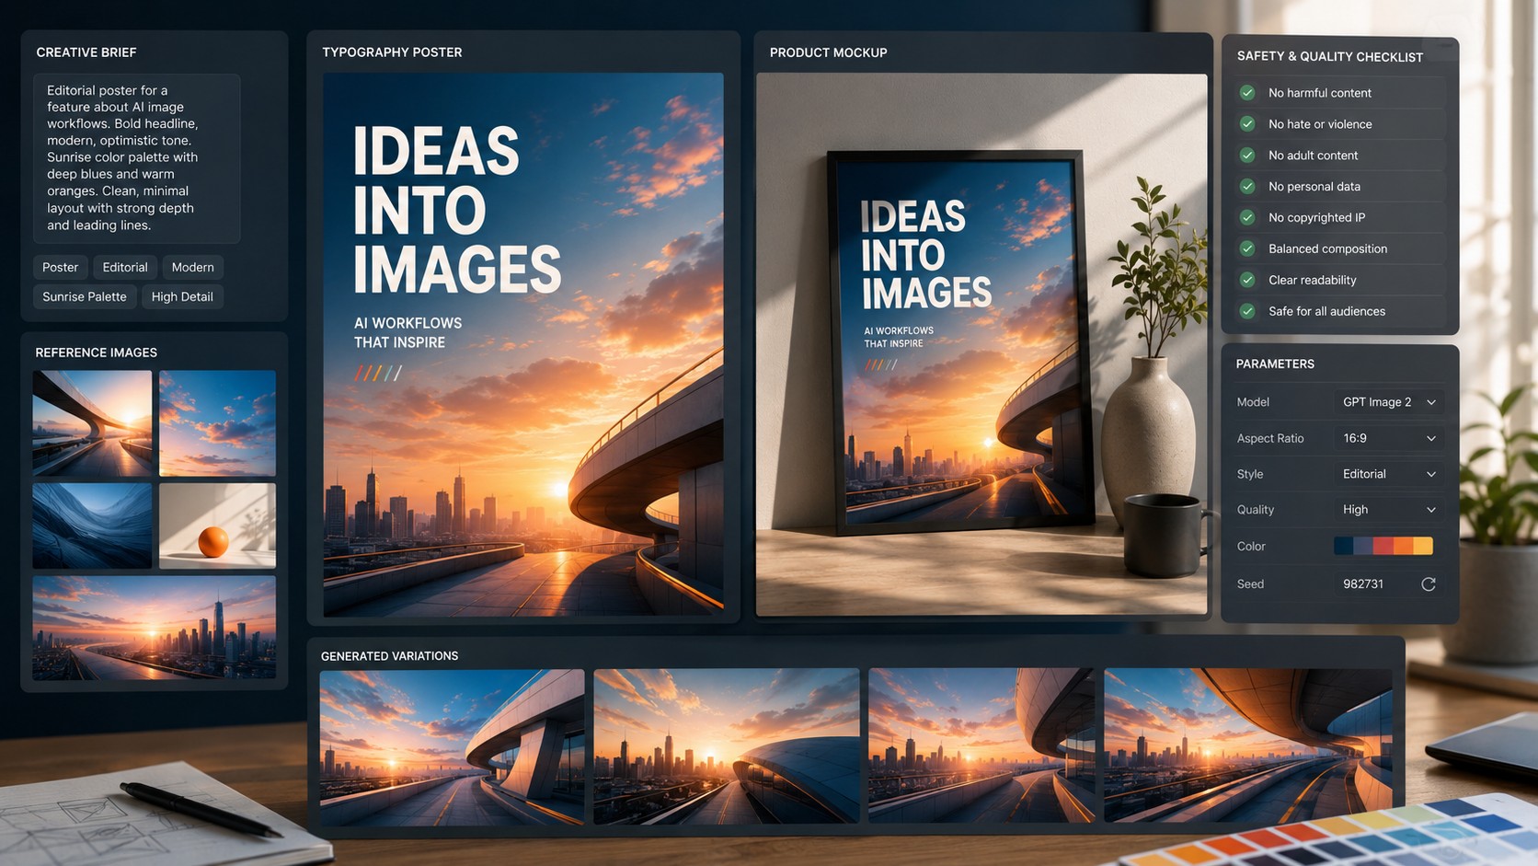Expand the Style dropdown set to Editorial
The width and height of the screenshot is (1538, 866).
tap(1388, 474)
